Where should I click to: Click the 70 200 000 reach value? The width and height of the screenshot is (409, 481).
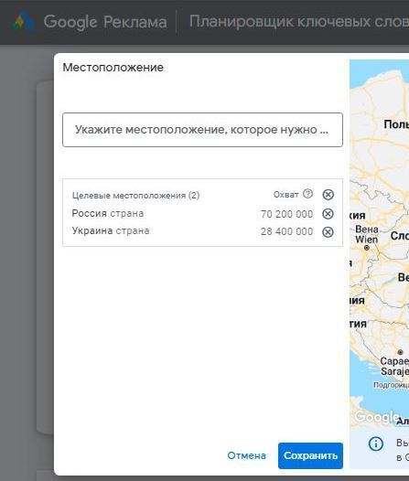287,214
